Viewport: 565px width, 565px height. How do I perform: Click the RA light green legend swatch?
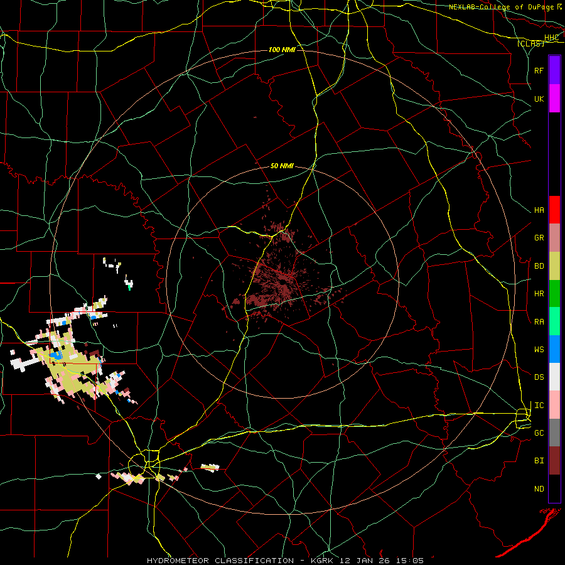point(554,321)
